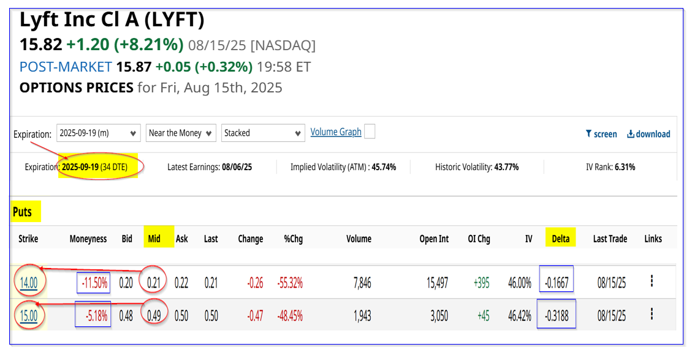
Task: Open the Stacked view dropdown
Action: (263, 133)
